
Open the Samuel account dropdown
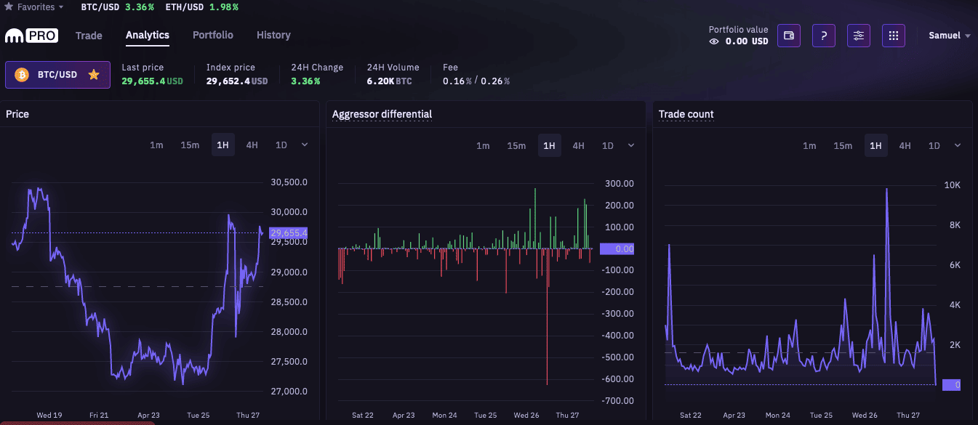coord(949,36)
